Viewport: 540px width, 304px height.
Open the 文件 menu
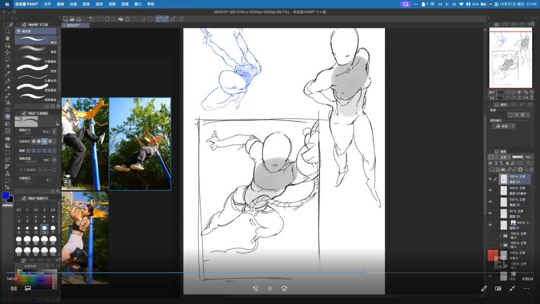[47, 4]
